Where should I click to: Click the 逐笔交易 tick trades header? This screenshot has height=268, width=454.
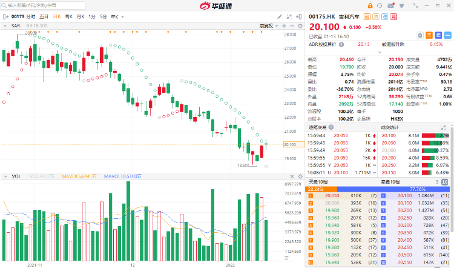coord(318,127)
